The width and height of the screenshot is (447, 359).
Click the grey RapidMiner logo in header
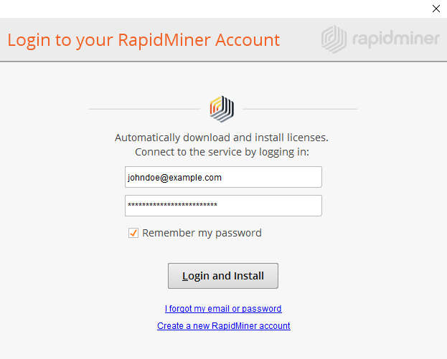(334, 39)
